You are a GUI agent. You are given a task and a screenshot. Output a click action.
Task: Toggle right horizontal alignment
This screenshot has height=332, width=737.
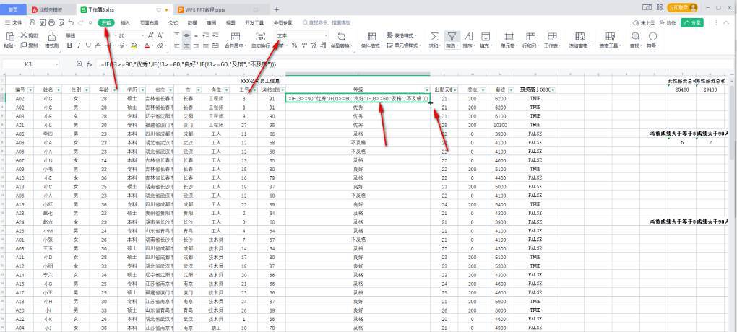pyautogui.click(x=196, y=45)
